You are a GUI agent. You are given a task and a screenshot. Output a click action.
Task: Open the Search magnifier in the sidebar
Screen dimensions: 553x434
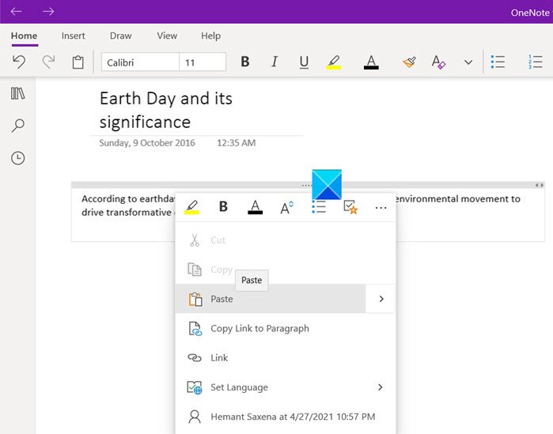pyautogui.click(x=17, y=126)
